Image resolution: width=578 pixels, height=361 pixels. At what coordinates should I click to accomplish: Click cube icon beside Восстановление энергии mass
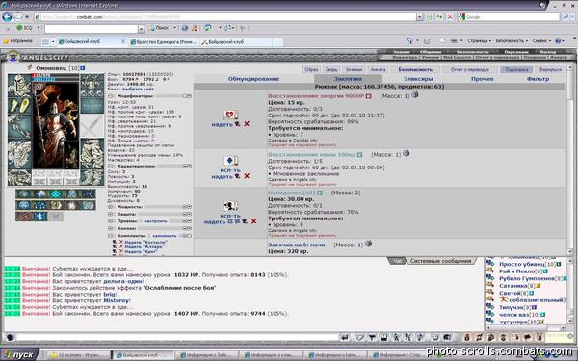pyautogui.click(x=414, y=95)
